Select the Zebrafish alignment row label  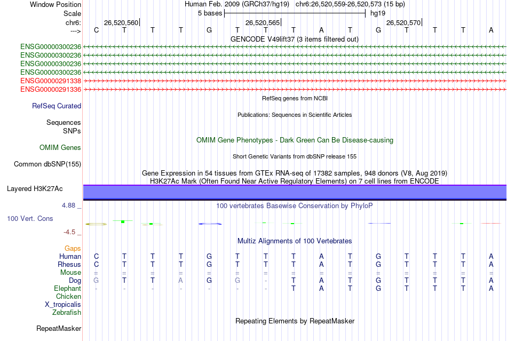[67, 313]
